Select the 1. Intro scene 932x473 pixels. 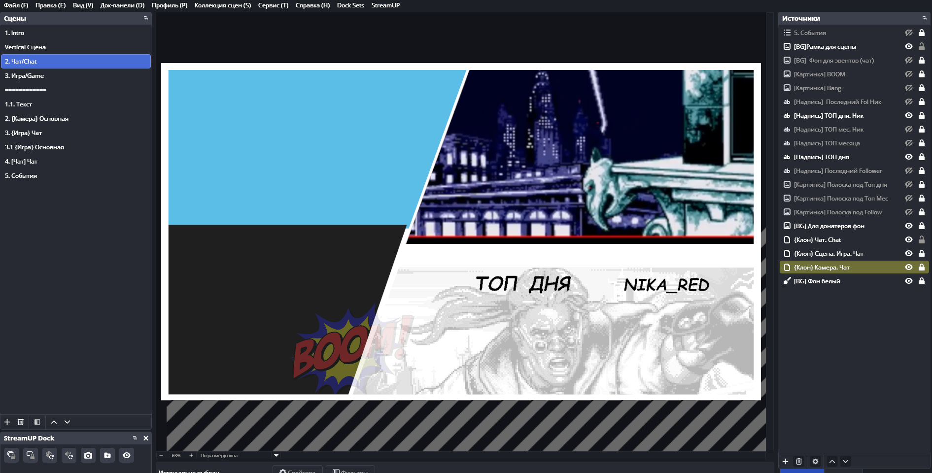click(x=15, y=33)
